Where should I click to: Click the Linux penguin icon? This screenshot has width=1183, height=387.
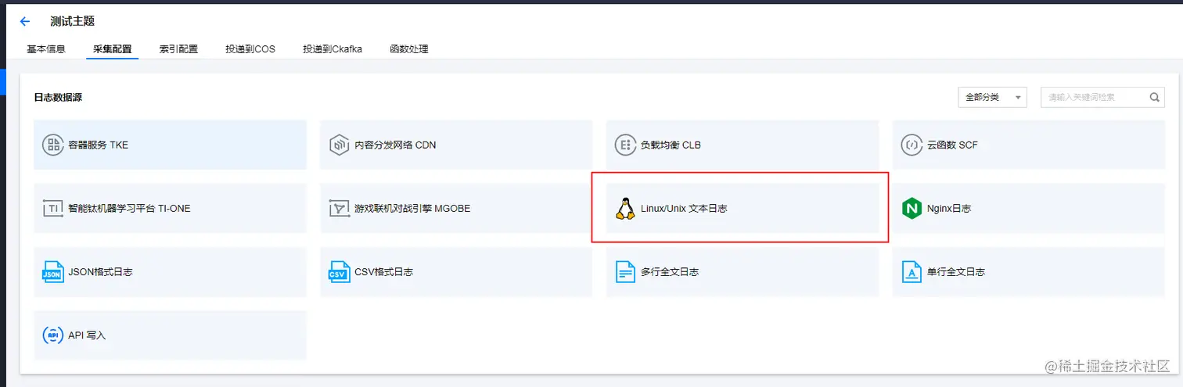(x=625, y=209)
